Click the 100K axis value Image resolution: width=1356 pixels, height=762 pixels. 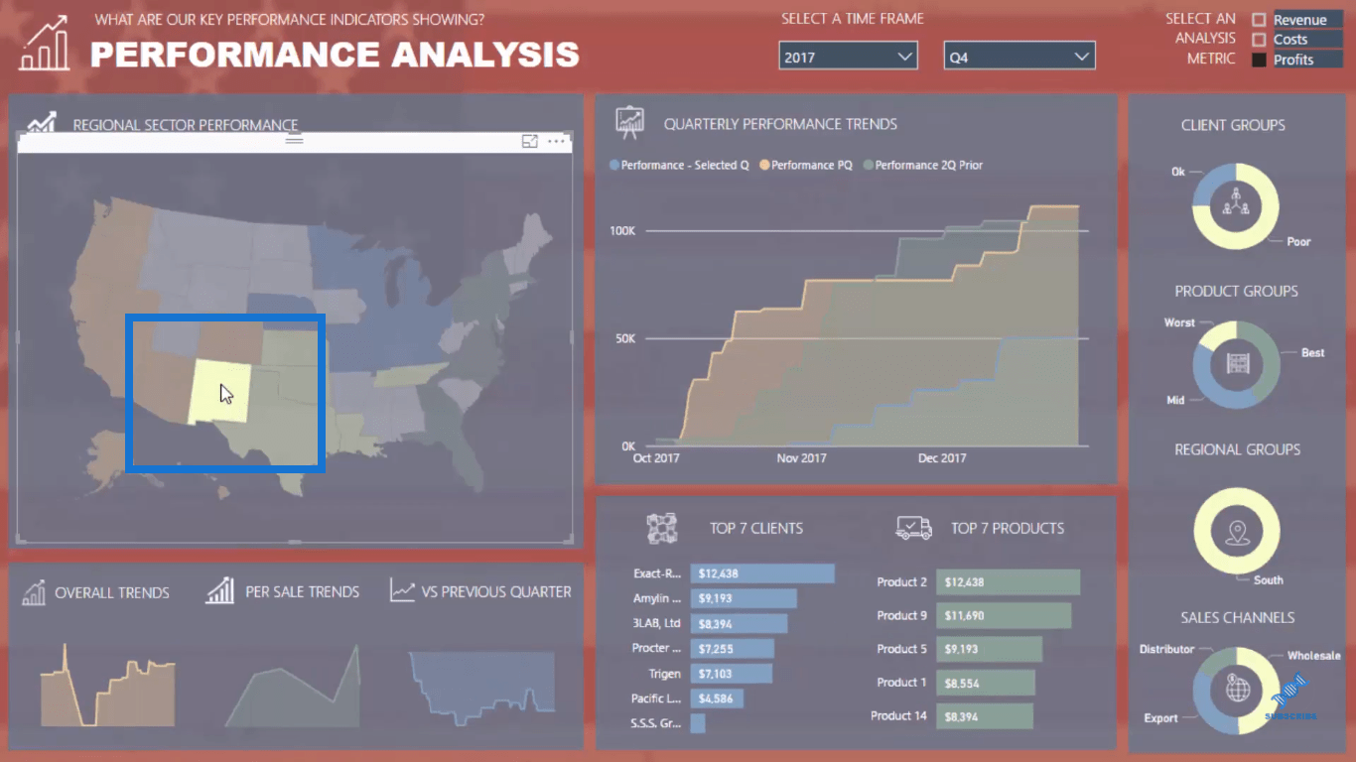622,231
